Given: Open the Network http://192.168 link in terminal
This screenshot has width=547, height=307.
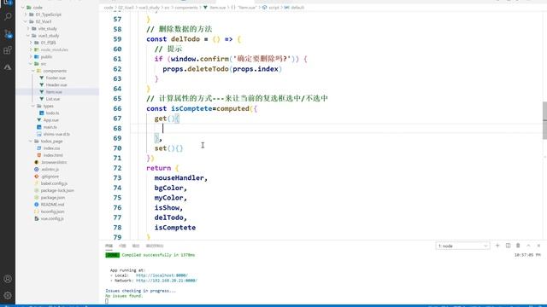Looking at the screenshot, I should tap(167, 281).
